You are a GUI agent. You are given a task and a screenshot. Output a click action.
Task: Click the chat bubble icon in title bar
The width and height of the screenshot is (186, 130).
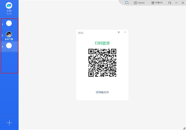127,3
